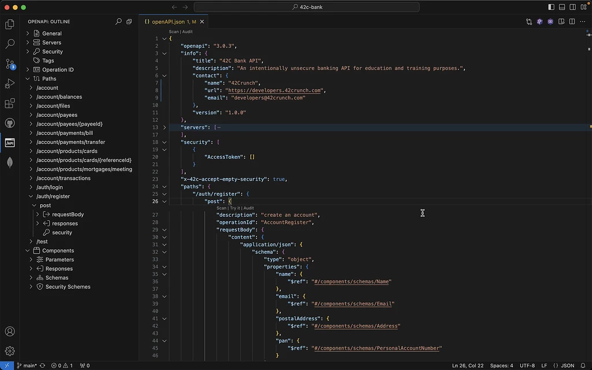Expand folded servers block at line 13
The height and width of the screenshot is (370, 592).
click(164, 127)
